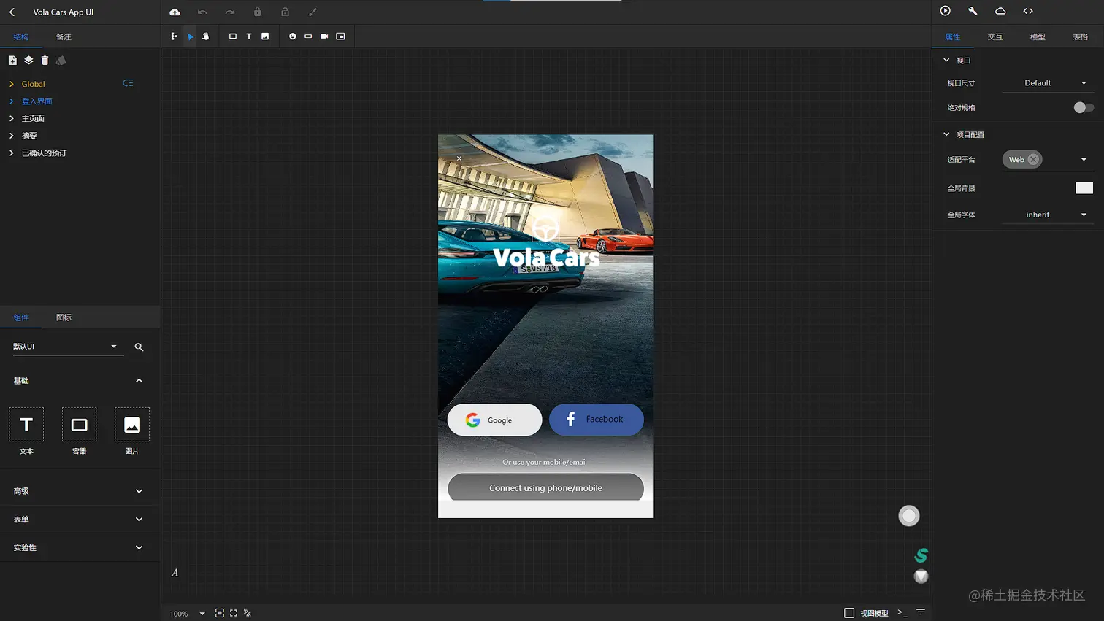Select the smiley icon tool
This screenshot has width=1104, height=621.
[x=292, y=36]
